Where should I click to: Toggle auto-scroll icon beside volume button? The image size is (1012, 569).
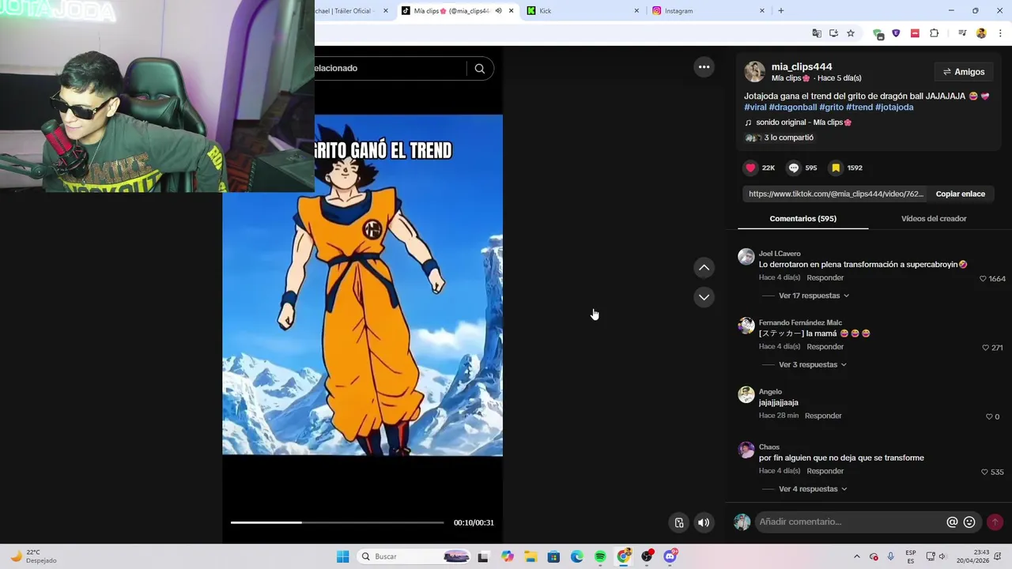point(679,522)
